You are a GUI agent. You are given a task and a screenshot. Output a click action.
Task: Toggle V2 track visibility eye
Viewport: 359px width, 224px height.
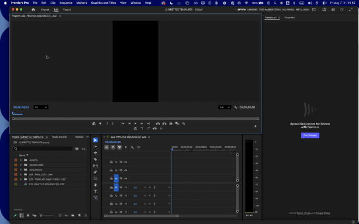tap(126, 170)
